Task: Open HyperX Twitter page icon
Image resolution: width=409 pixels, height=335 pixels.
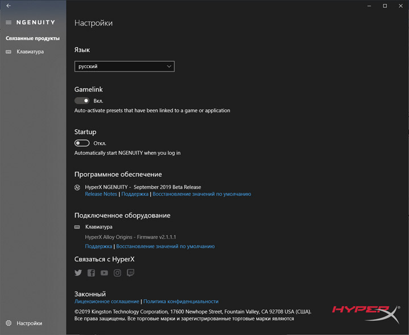Action: [78, 273]
